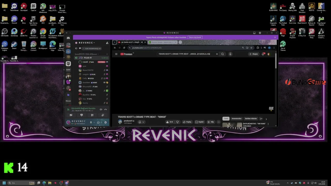331x186 pixels.
Task: Add channel plus beside MÜZİK ODALARI
Action: [107, 54]
